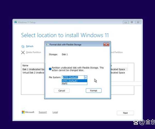Choose ReFS from the file system list
This screenshot has width=155, height=129.
coord(74,84)
